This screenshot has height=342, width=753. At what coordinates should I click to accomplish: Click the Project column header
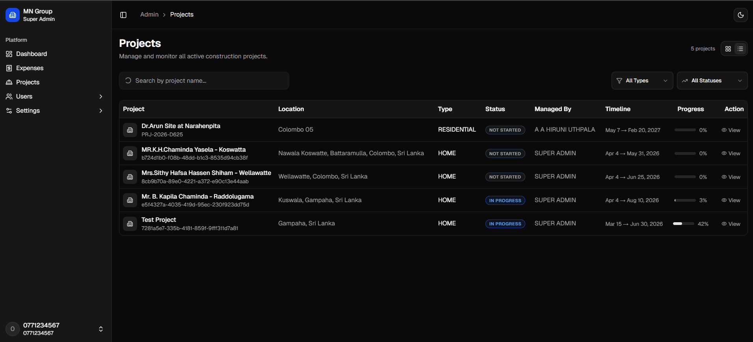point(134,109)
